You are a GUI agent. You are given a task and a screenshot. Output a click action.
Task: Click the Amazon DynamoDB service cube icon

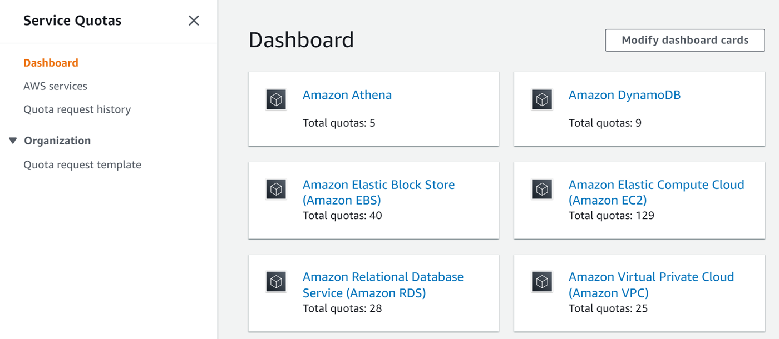542,99
